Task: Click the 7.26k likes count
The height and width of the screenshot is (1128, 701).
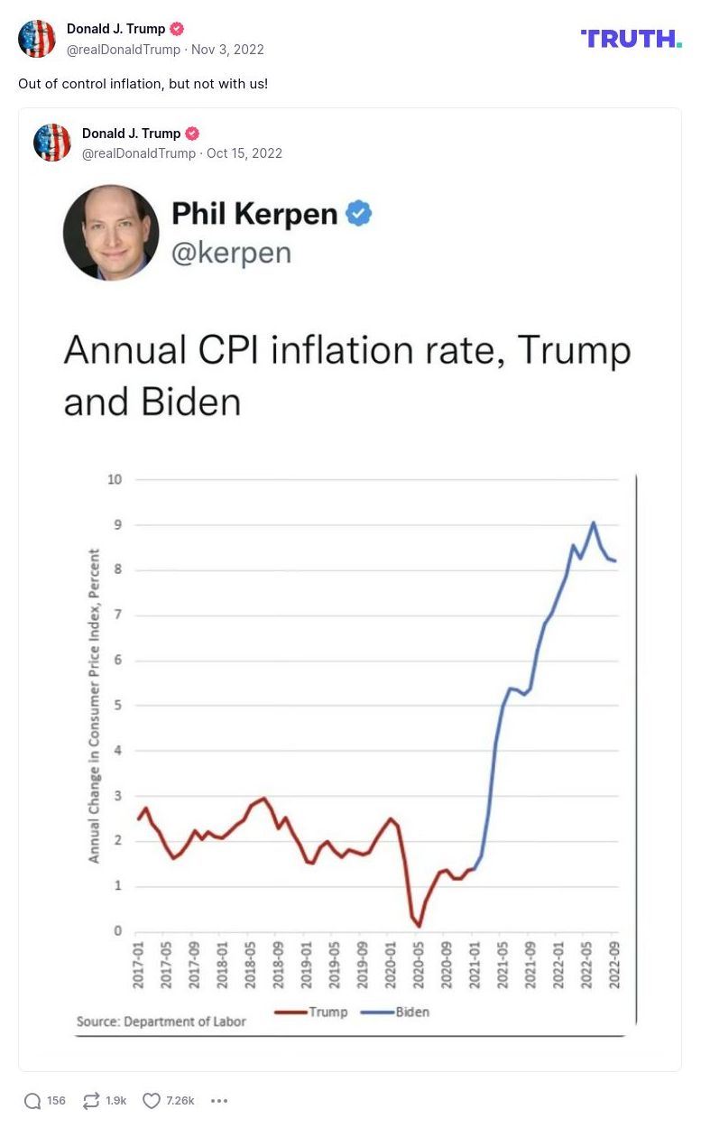Action: (x=178, y=1101)
